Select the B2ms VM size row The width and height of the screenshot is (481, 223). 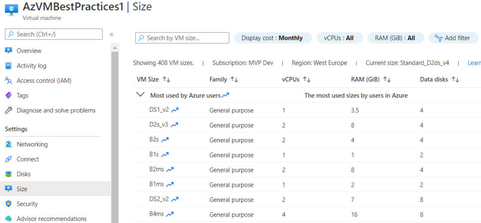[x=307, y=169]
